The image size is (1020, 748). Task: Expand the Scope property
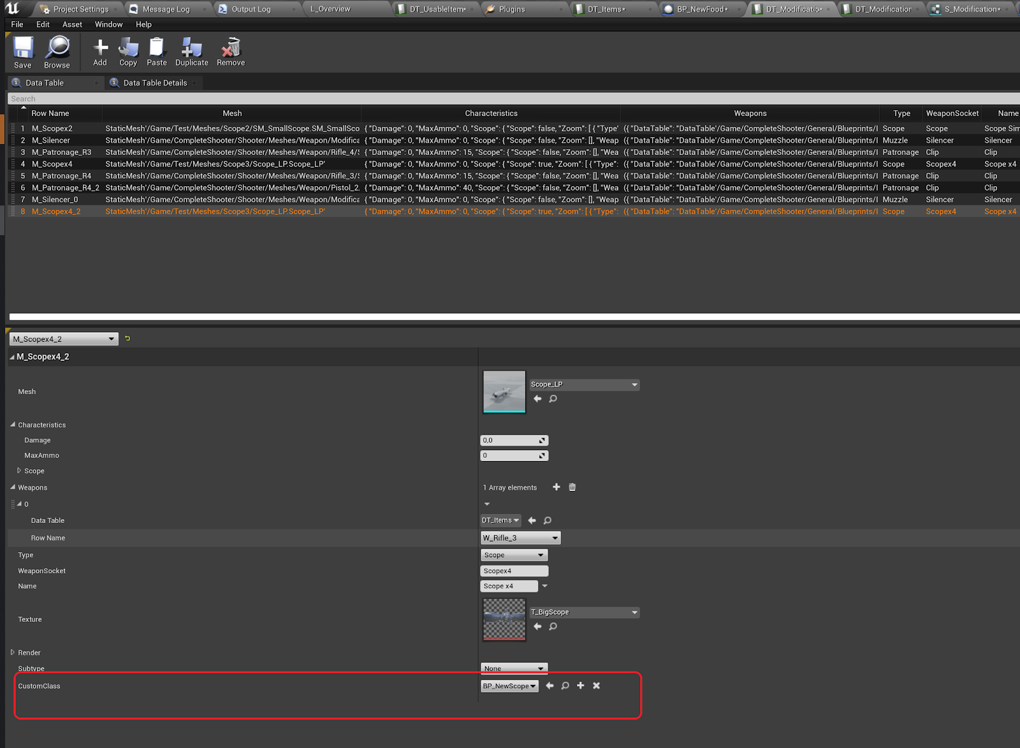pos(19,471)
